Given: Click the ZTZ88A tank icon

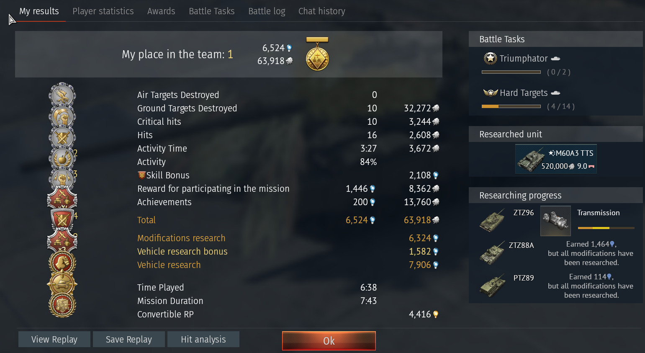Looking at the screenshot, I should [493, 253].
